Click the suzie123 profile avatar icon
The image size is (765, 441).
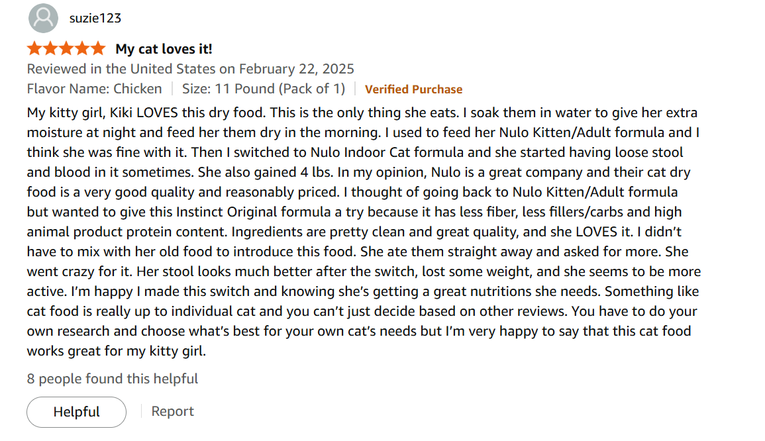click(x=43, y=18)
